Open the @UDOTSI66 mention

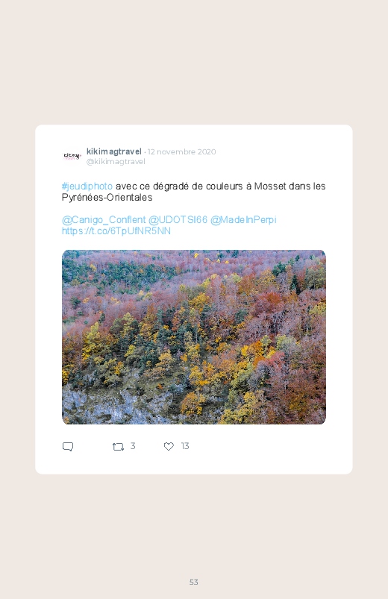(178, 220)
